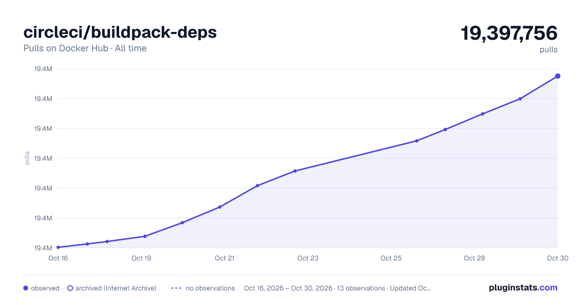The height and width of the screenshot is (305, 581).
Task: Click the filled observed legend dot
Action: point(26,288)
